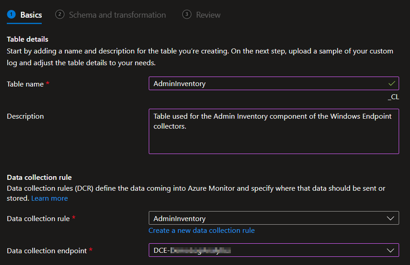Image resolution: width=410 pixels, height=265 pixels.
Task: Open the Data collection endpoint combo box
Action: pos(268,250)
